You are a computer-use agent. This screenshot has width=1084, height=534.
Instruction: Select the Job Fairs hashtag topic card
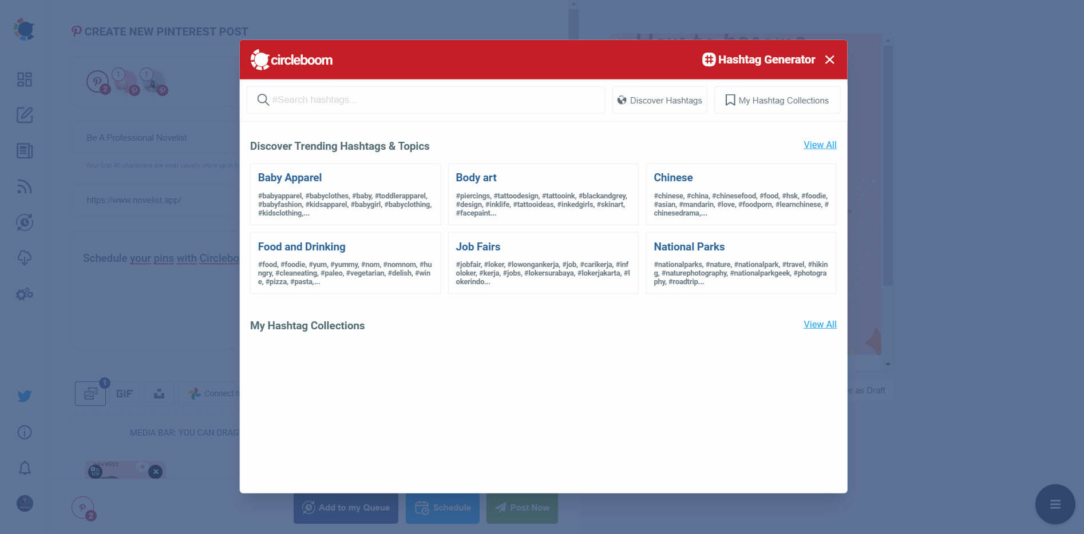point(543,262)
